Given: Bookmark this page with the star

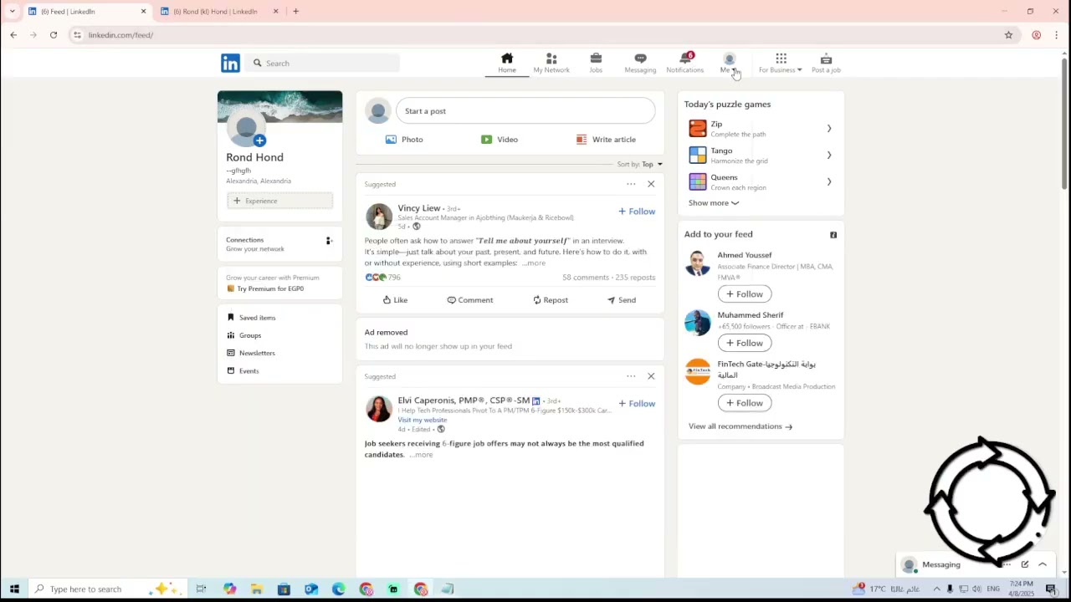Looking at the screenshot, I should point(1008,35).
